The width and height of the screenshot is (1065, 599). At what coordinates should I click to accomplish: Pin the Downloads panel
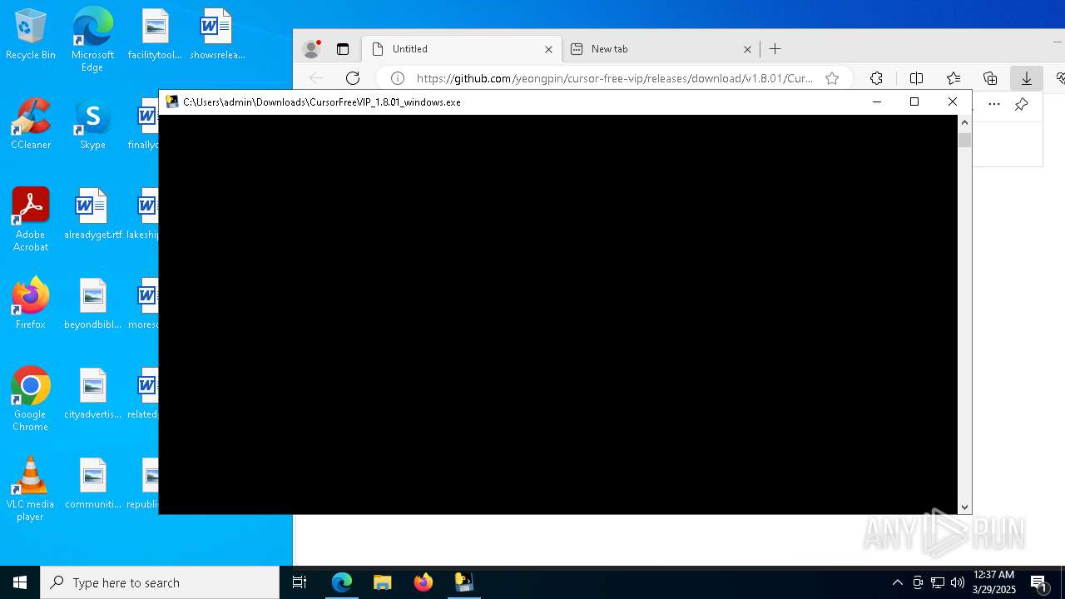point(1021,104)
